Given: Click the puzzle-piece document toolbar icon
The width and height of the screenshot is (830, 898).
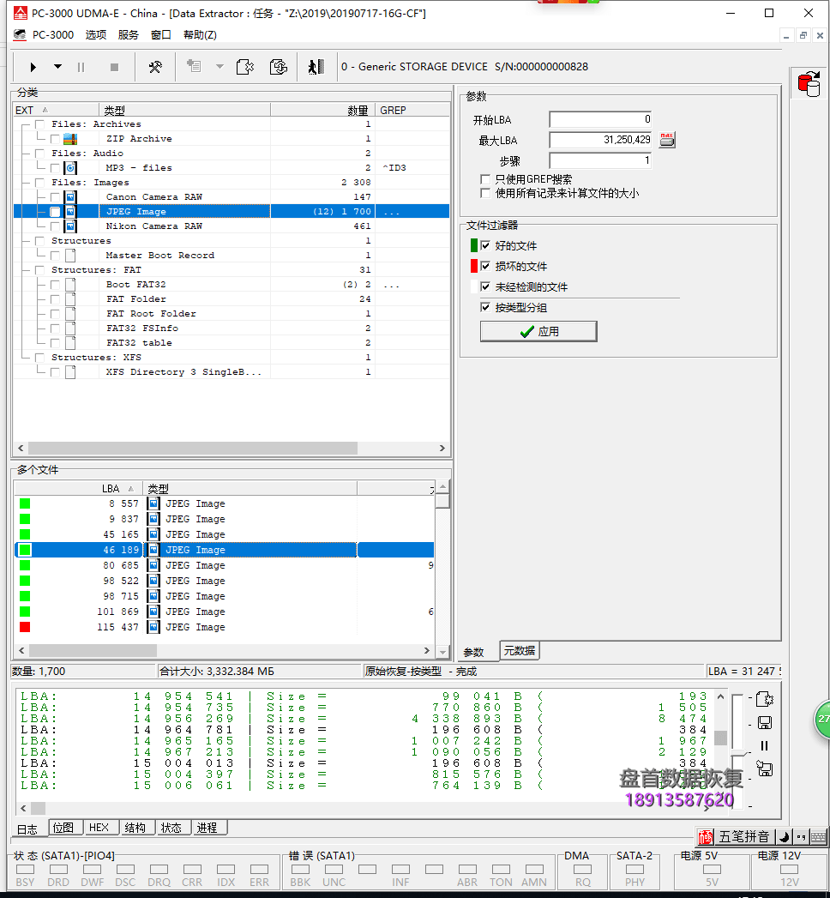Looking at the screenshot, I should point(245,67).
